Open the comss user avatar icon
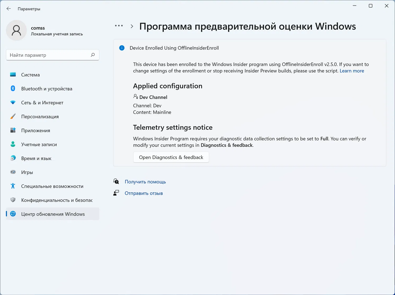The width and height of the screenshot is (395, 295). coord(16,30)
